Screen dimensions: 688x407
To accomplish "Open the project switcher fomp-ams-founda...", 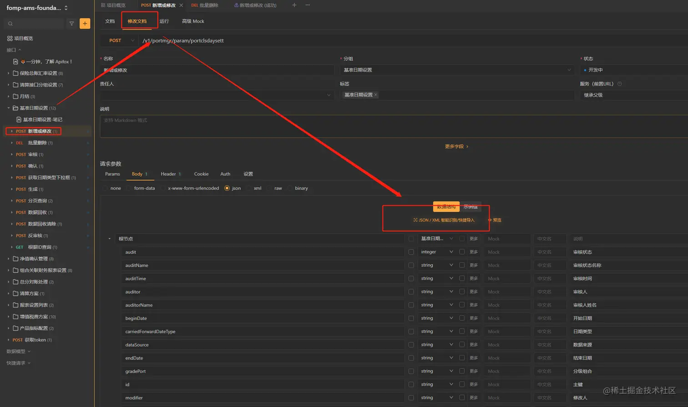I will 37,8.
